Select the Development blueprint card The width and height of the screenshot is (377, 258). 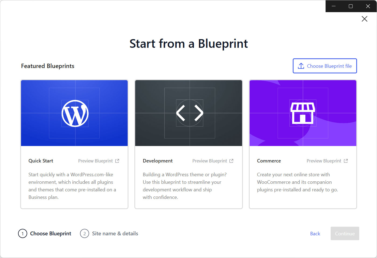189,144
